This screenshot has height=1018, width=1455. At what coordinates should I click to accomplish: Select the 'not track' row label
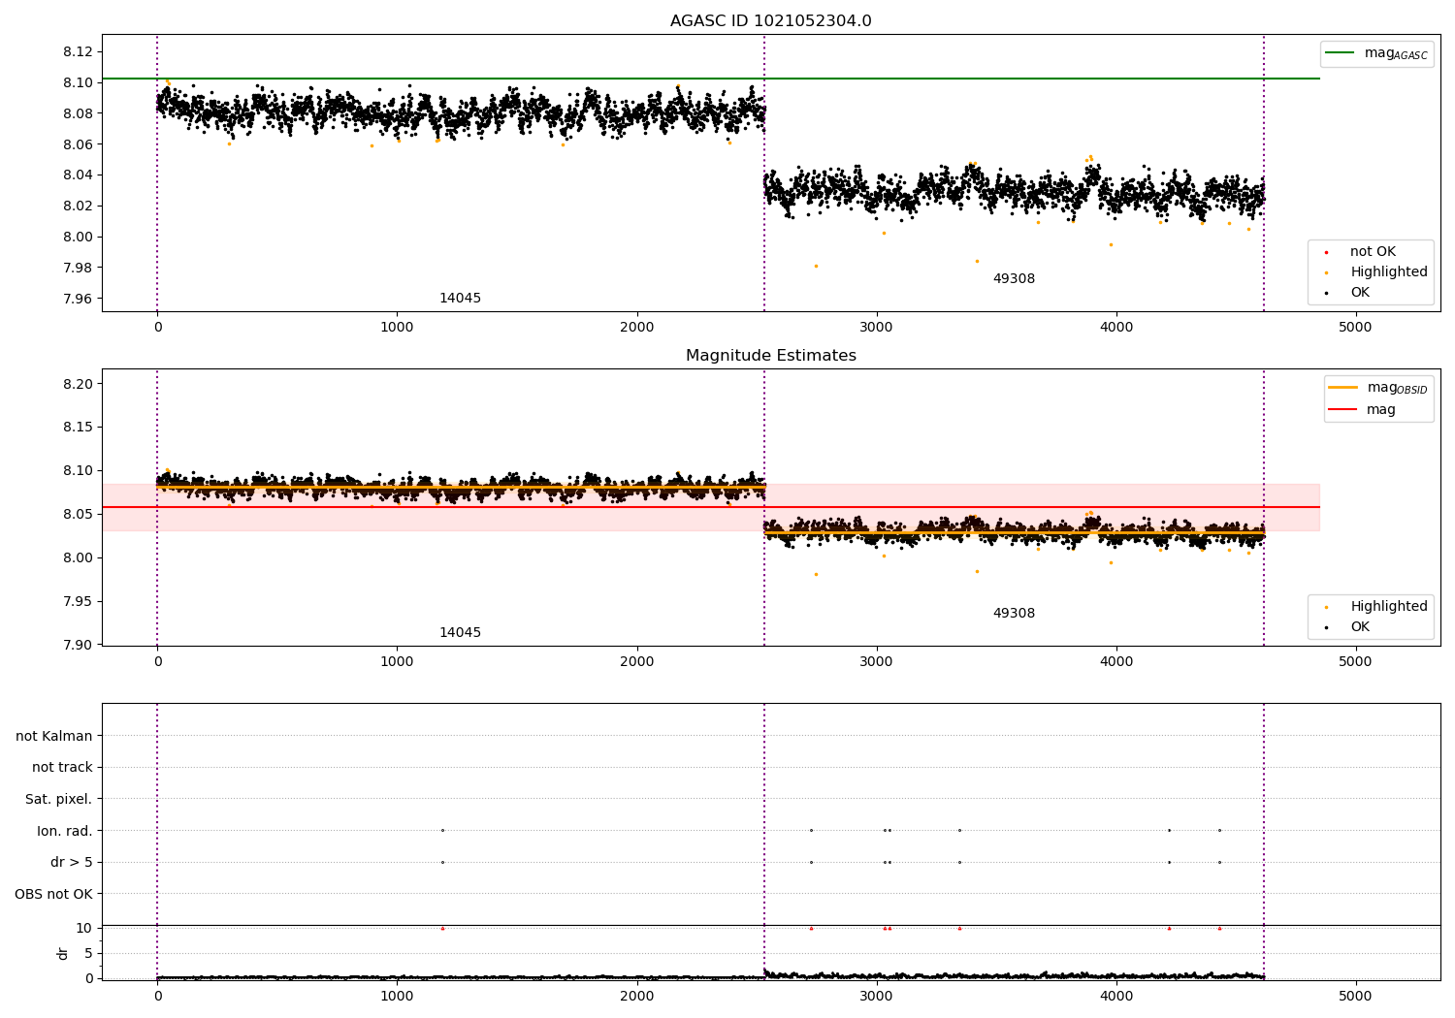pos(62,768)
